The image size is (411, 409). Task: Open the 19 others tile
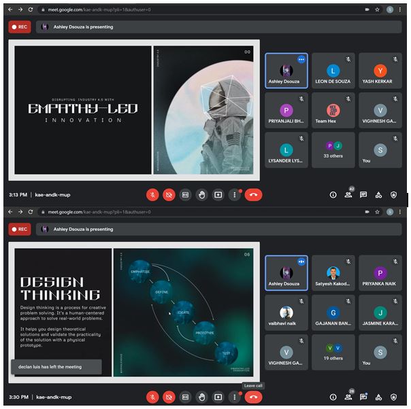coord(333,352)
